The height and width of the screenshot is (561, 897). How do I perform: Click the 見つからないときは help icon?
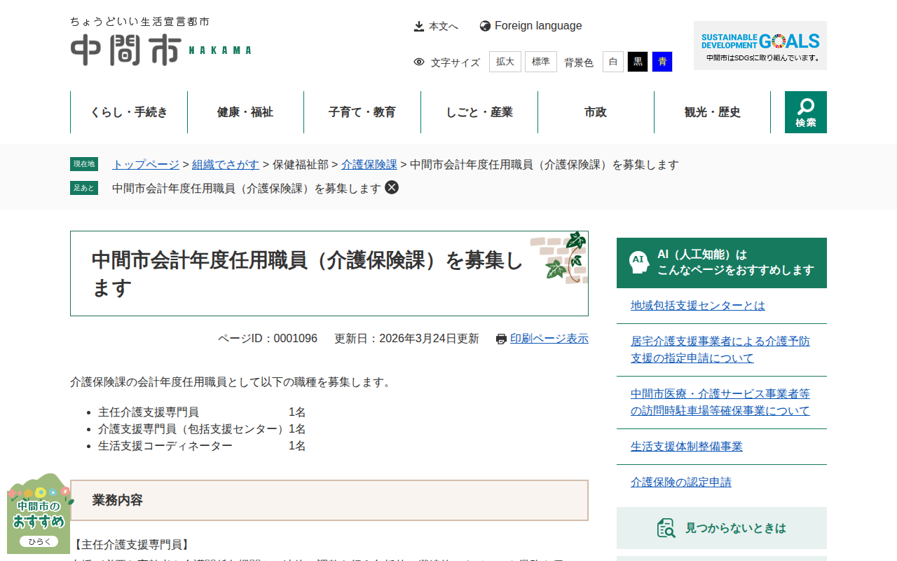coord(666,528)
